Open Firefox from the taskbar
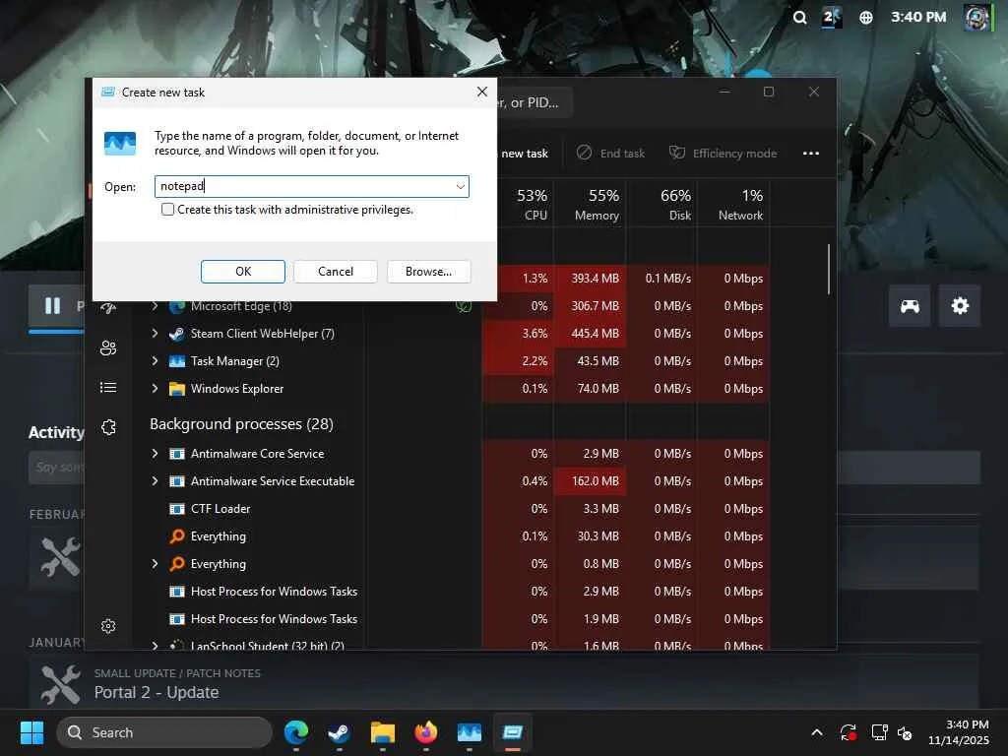This screenshot has width=1008, height=756. pos(425,732)
